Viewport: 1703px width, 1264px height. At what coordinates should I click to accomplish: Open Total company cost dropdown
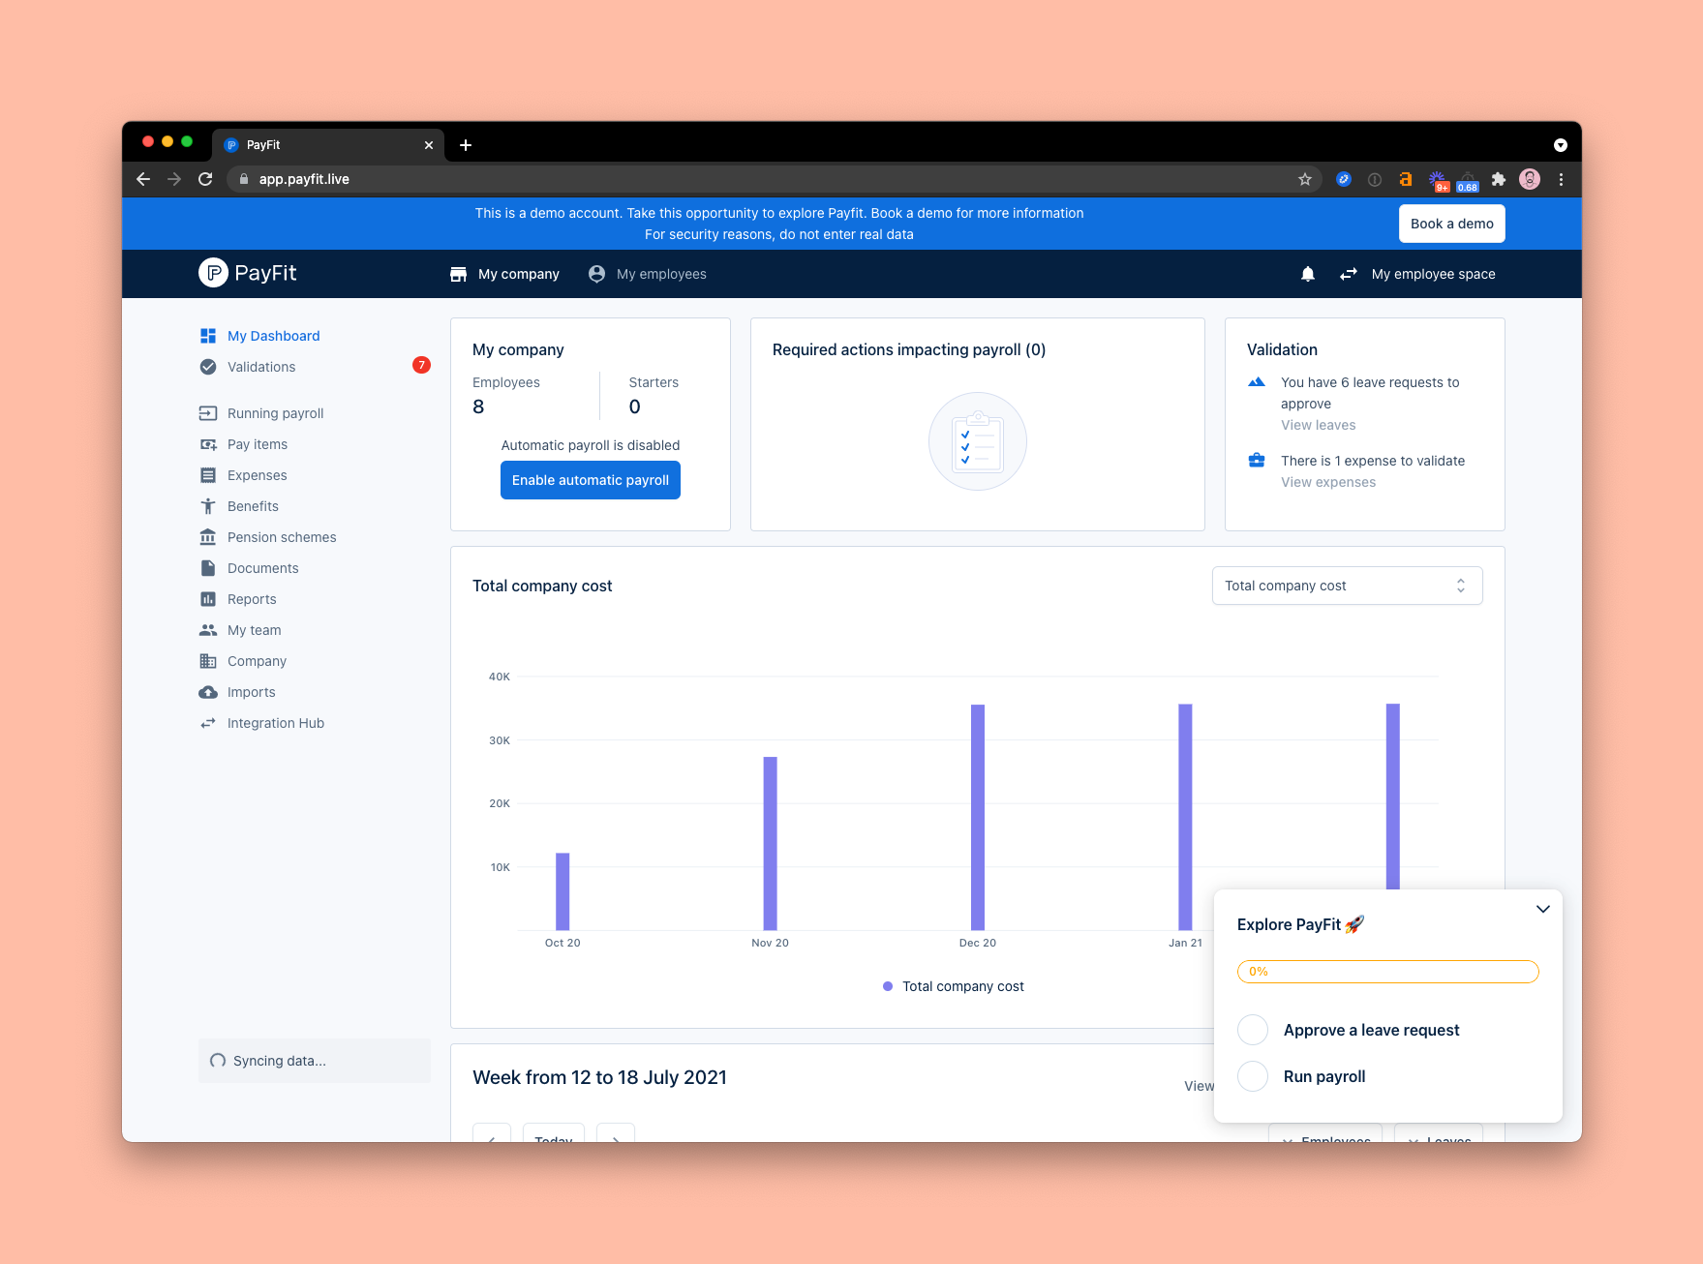pyautogui.click(x=1347, y=586)
